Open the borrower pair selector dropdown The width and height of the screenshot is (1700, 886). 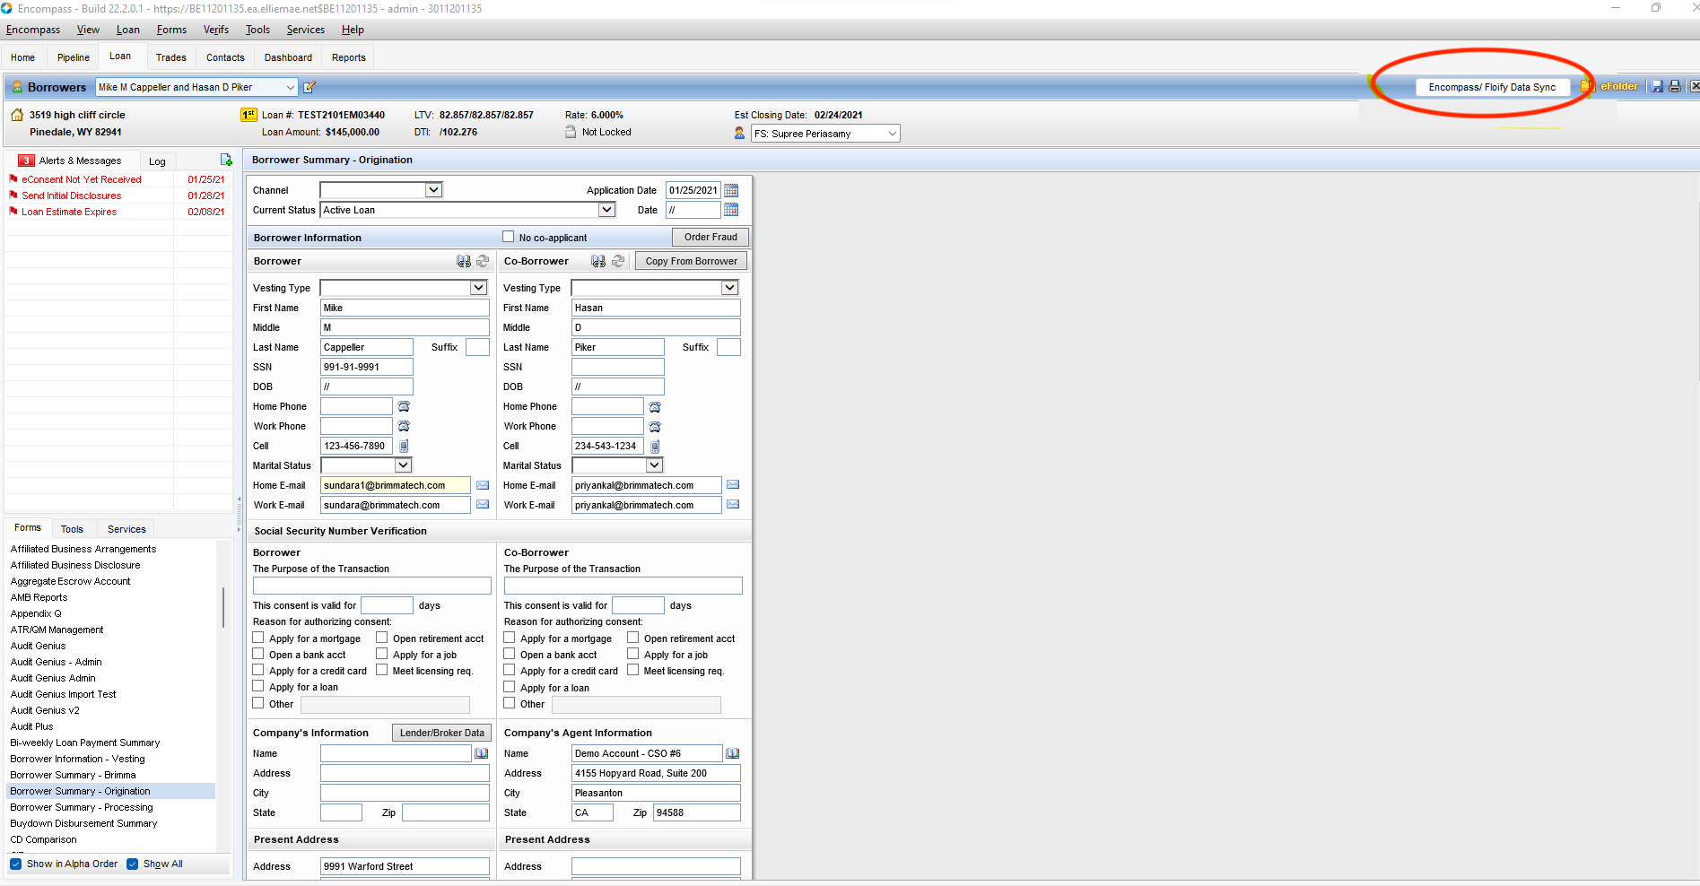tap(290, 87)
